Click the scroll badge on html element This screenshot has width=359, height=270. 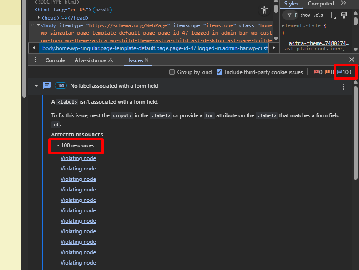point(102,10)
